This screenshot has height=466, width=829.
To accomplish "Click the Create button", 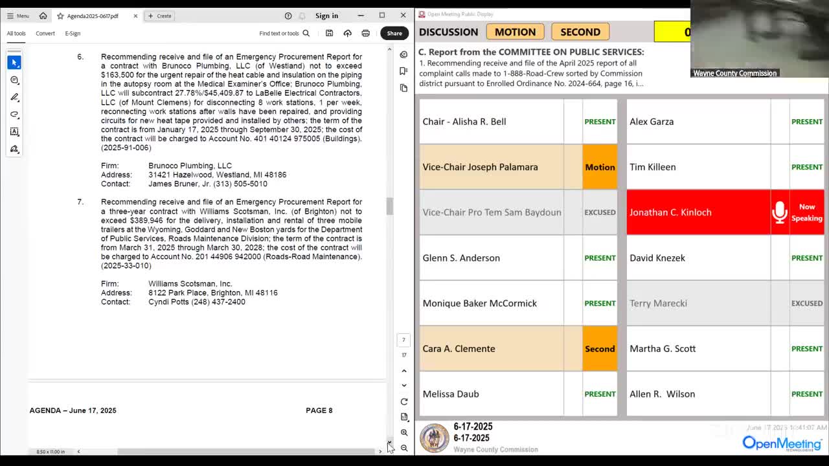I will pyautogui.click(x=159, y=16).
